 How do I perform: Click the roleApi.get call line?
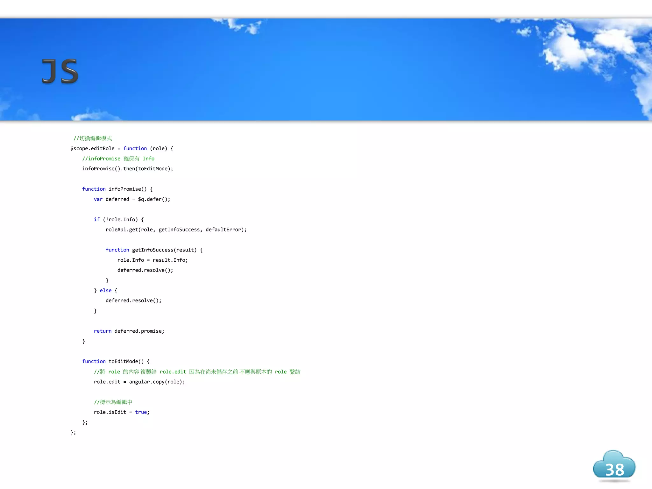pos(176,230)
